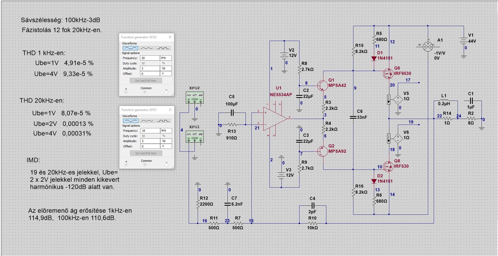Viewport: 498px width, 256px height.
Task: Click the plus terminal in XFG2 dialog
Action: pyautogui.click(x=126, y=92)
